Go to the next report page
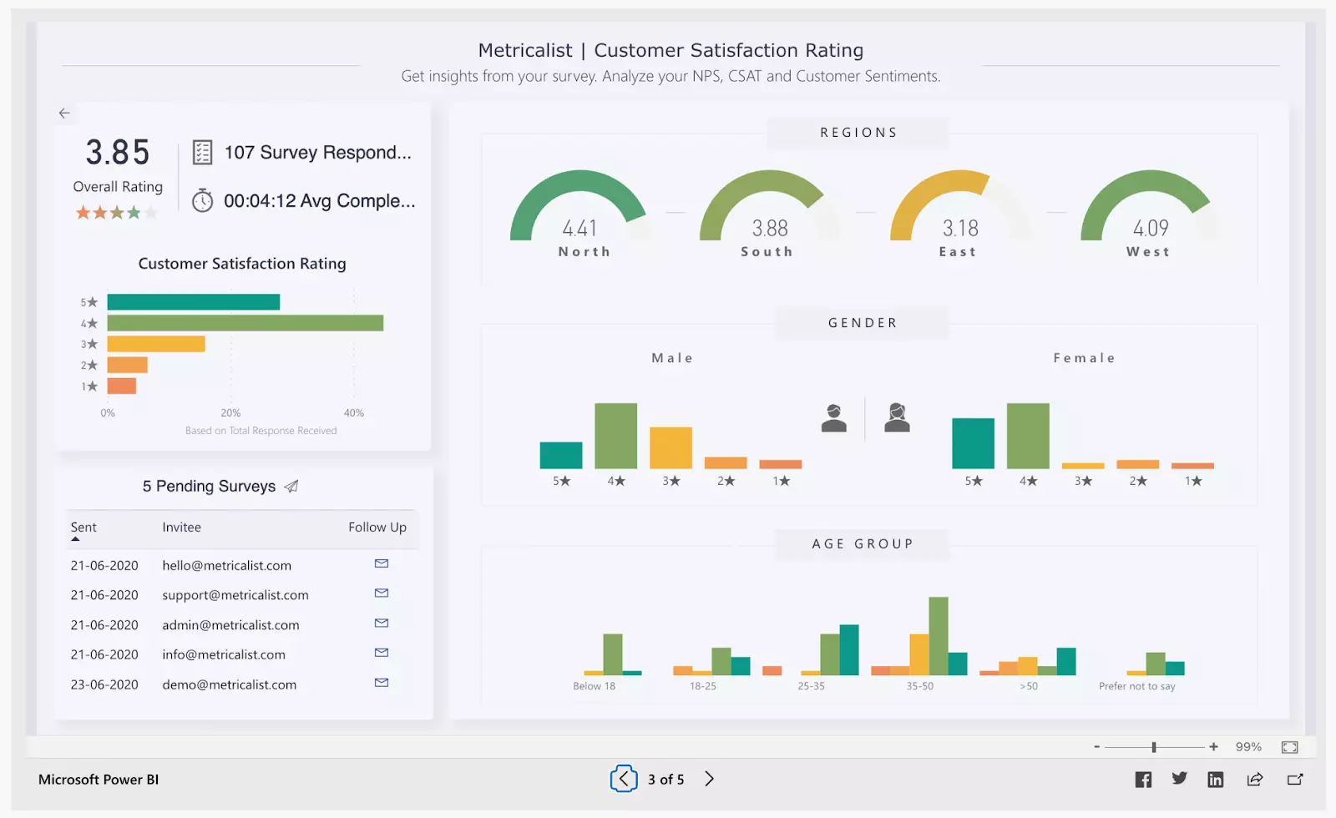Image resolution: width=1336 pixels, height=818 pixels. pyautogui.click(x=709, y=779)
